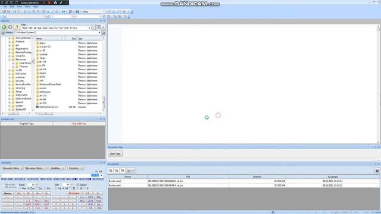Open the toolbar combo showing 'Many'
Screen dimensions: 381x214
pyautogui.click(x=93, y=11)
